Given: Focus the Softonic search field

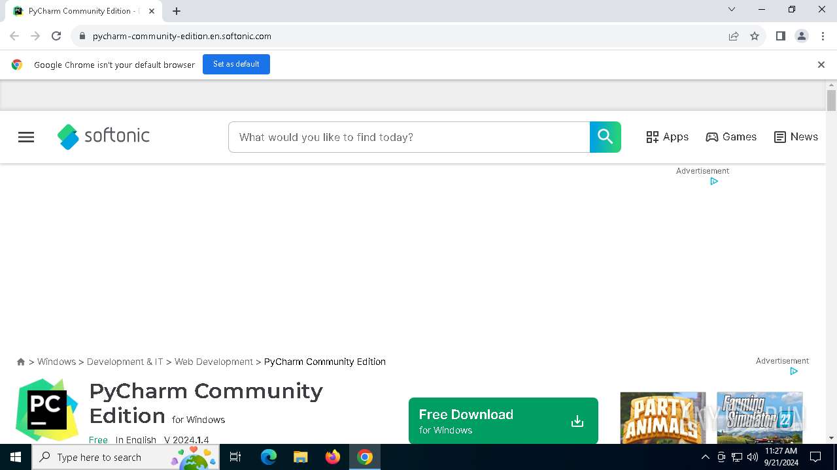Looking at the screenshot, I should tap(409, 137).
